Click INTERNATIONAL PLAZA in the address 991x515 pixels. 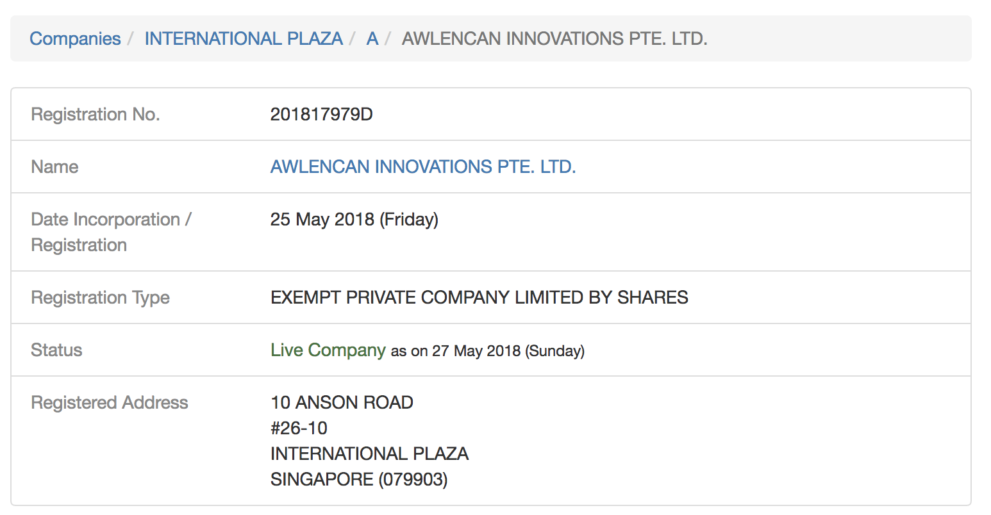[x=370, y=454]
